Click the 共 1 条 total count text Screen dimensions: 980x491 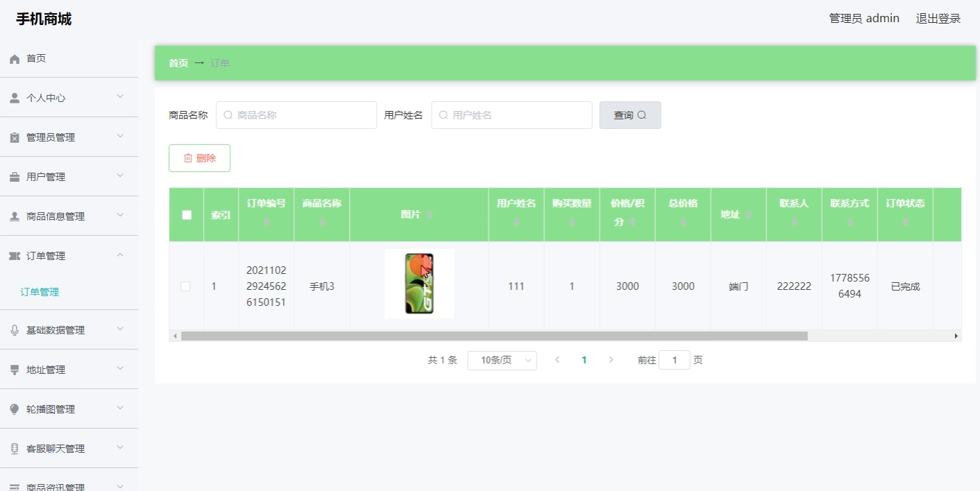[x=442, y=360]
